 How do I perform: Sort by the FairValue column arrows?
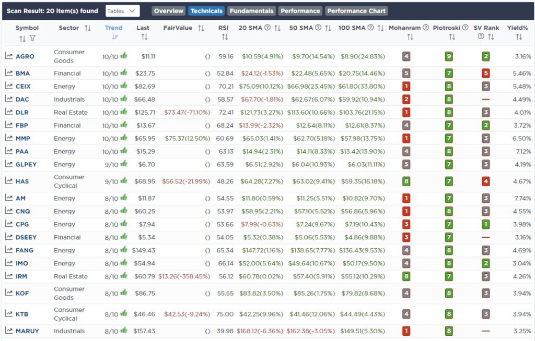click(x=201, y=28)
